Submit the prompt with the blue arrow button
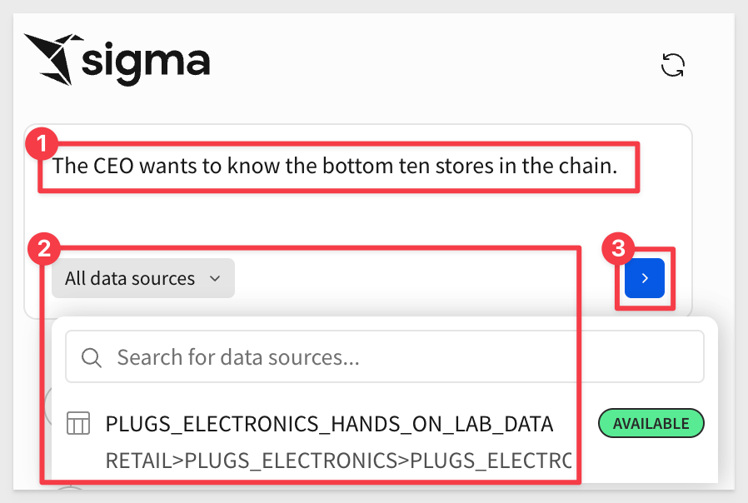Screen dimensions: 748x503 click(x=644, y=278)
